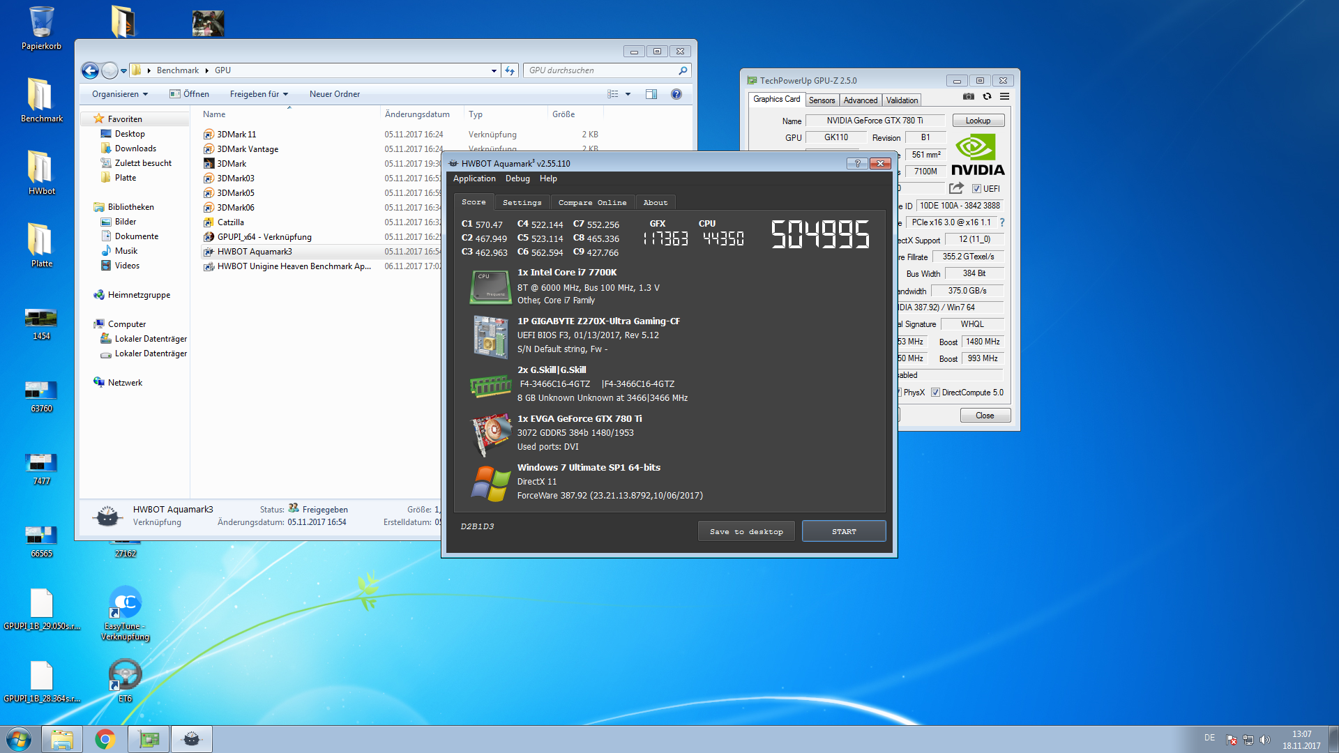
Task: Open the GPU-Z Validation tab
Action: pos(902,100)
